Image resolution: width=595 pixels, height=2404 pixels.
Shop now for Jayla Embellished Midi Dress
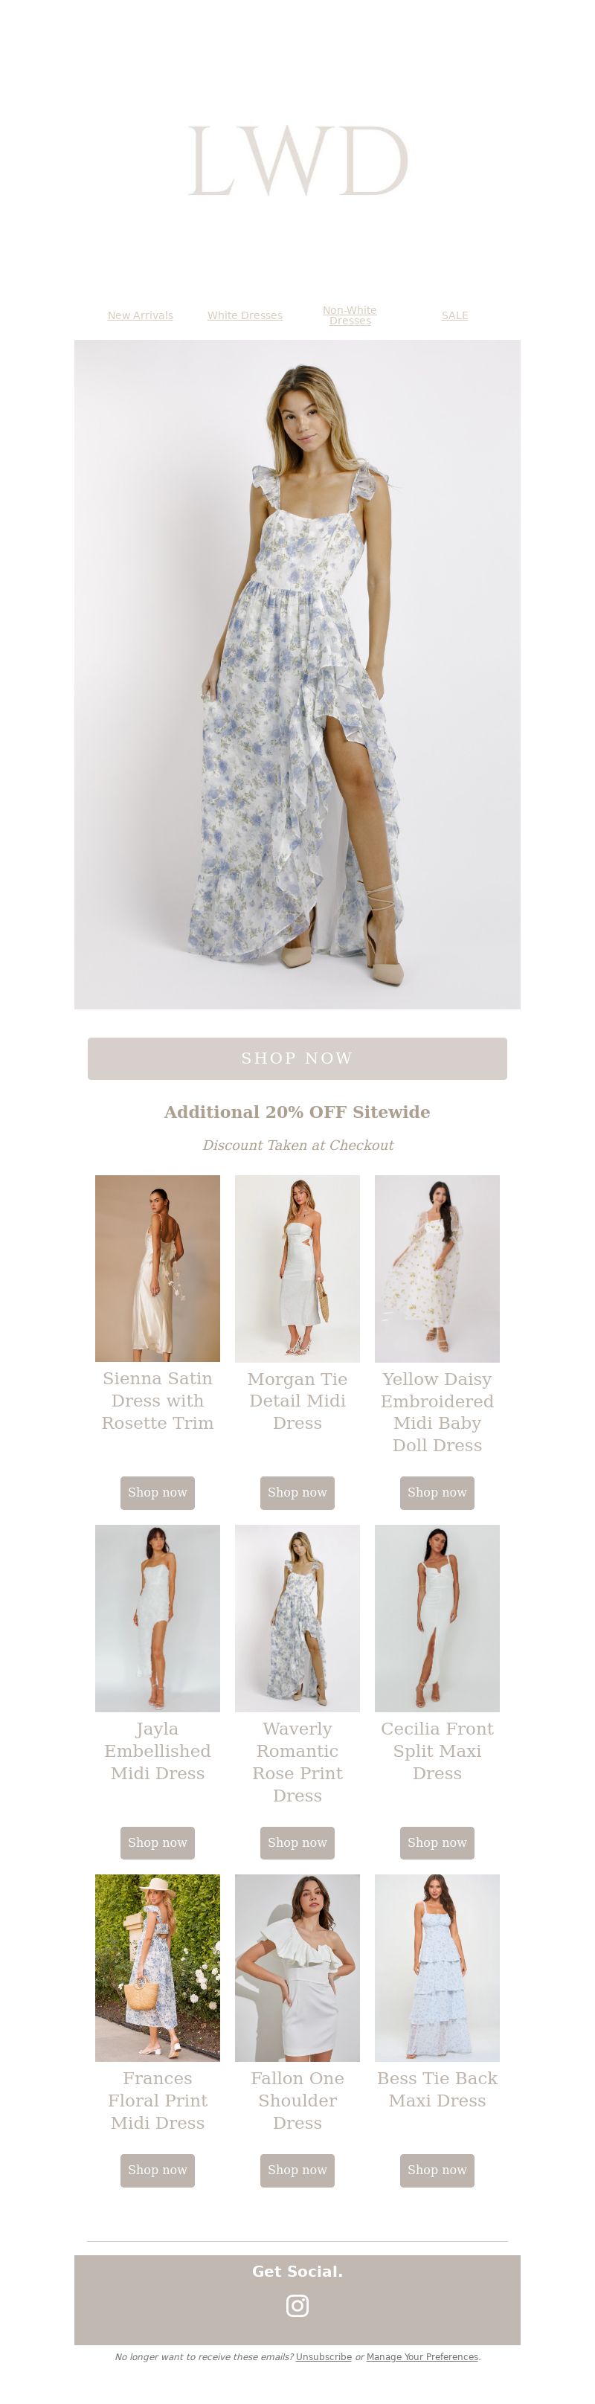pos(158,1842)
